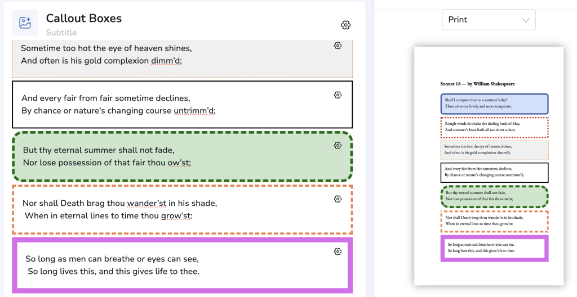
Task: Open gear settings for the purple callout box
Action: pos(338,251)
